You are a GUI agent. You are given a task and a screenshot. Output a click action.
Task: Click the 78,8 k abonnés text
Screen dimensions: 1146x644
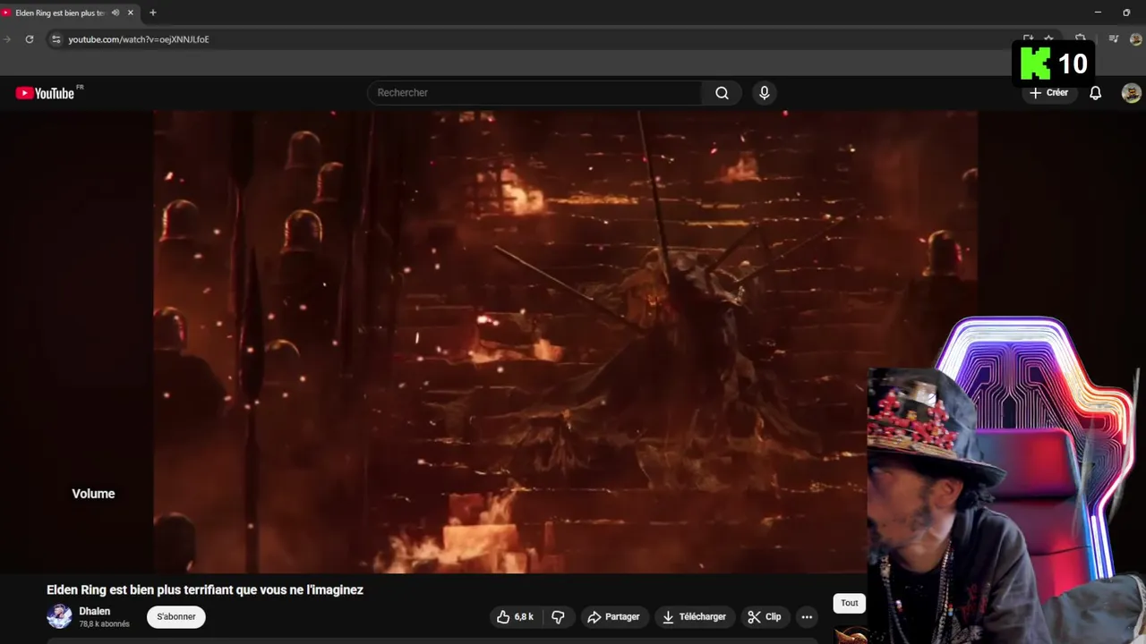click(104, 624)
